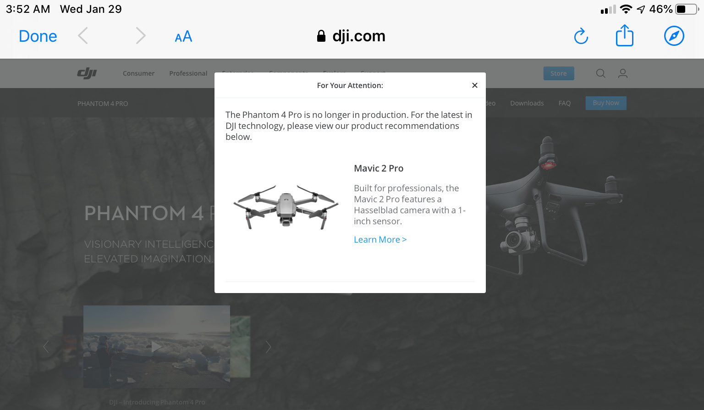This screenshot has width=704, height=410.
Task: Show previous video in carousel
Action: tap(46, 347)
